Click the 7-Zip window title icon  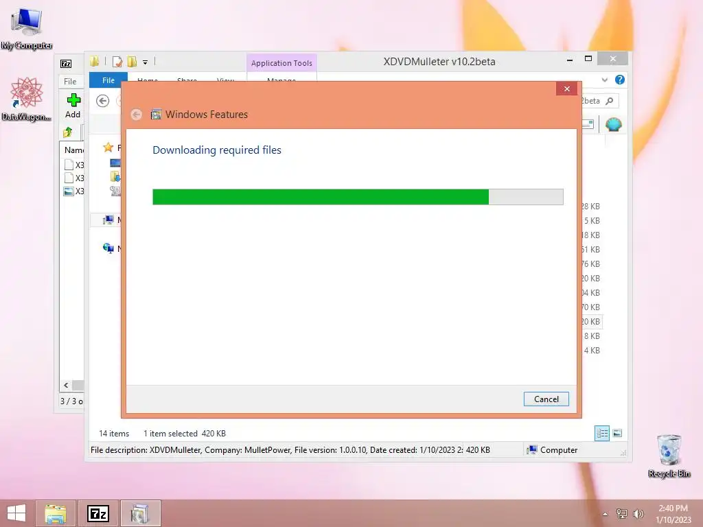click(66, 64)
